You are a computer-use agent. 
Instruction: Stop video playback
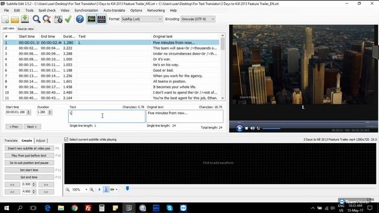(x=246, y=128)
